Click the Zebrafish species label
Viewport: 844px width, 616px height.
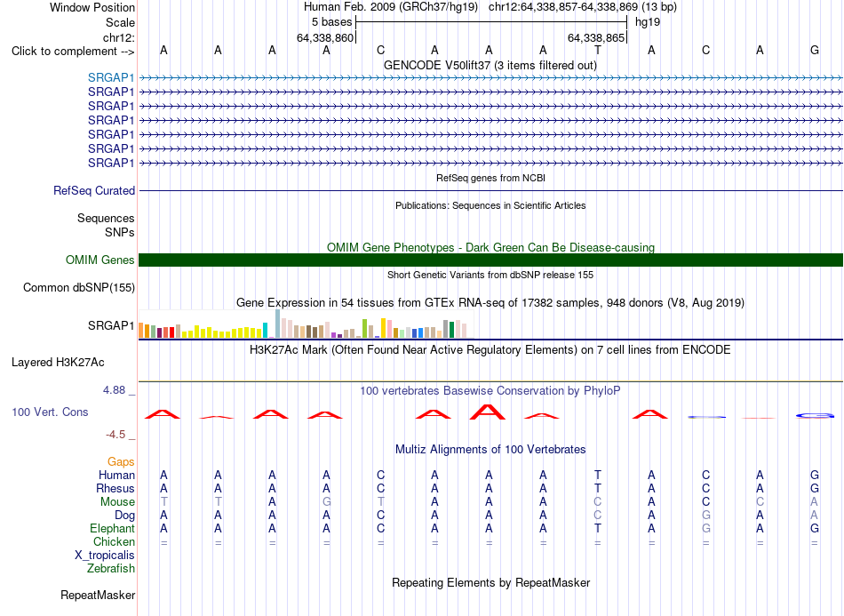[111, 568]
